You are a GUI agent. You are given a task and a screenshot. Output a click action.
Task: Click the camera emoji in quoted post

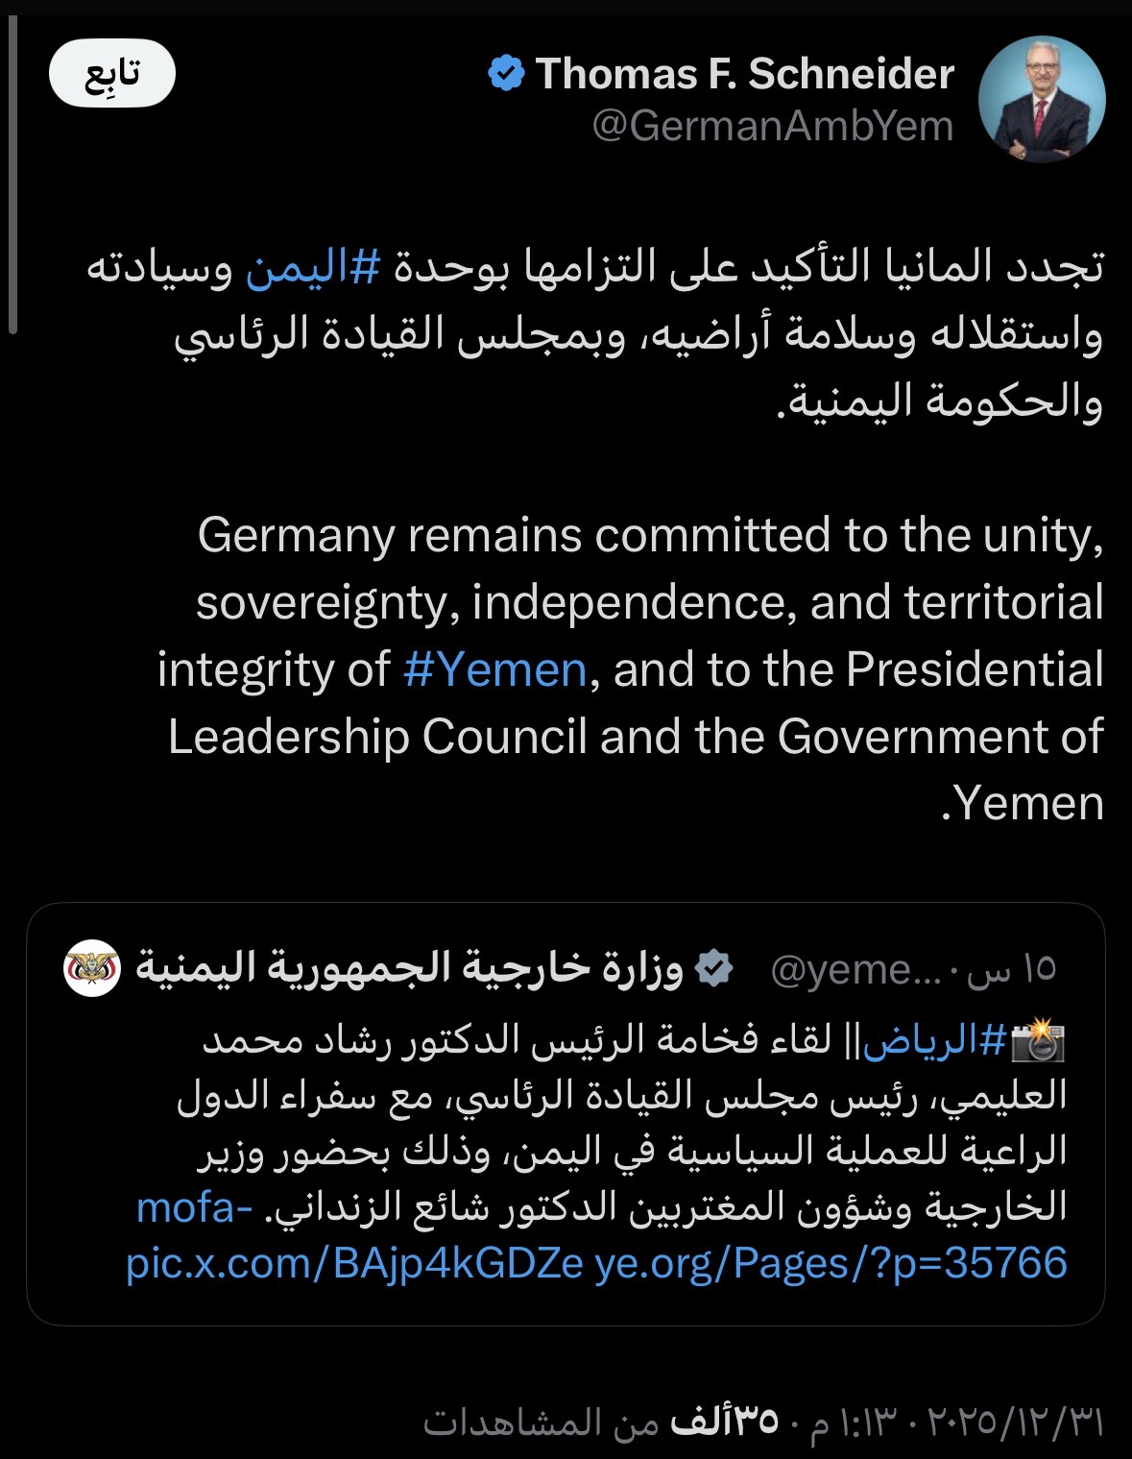1038,1042
